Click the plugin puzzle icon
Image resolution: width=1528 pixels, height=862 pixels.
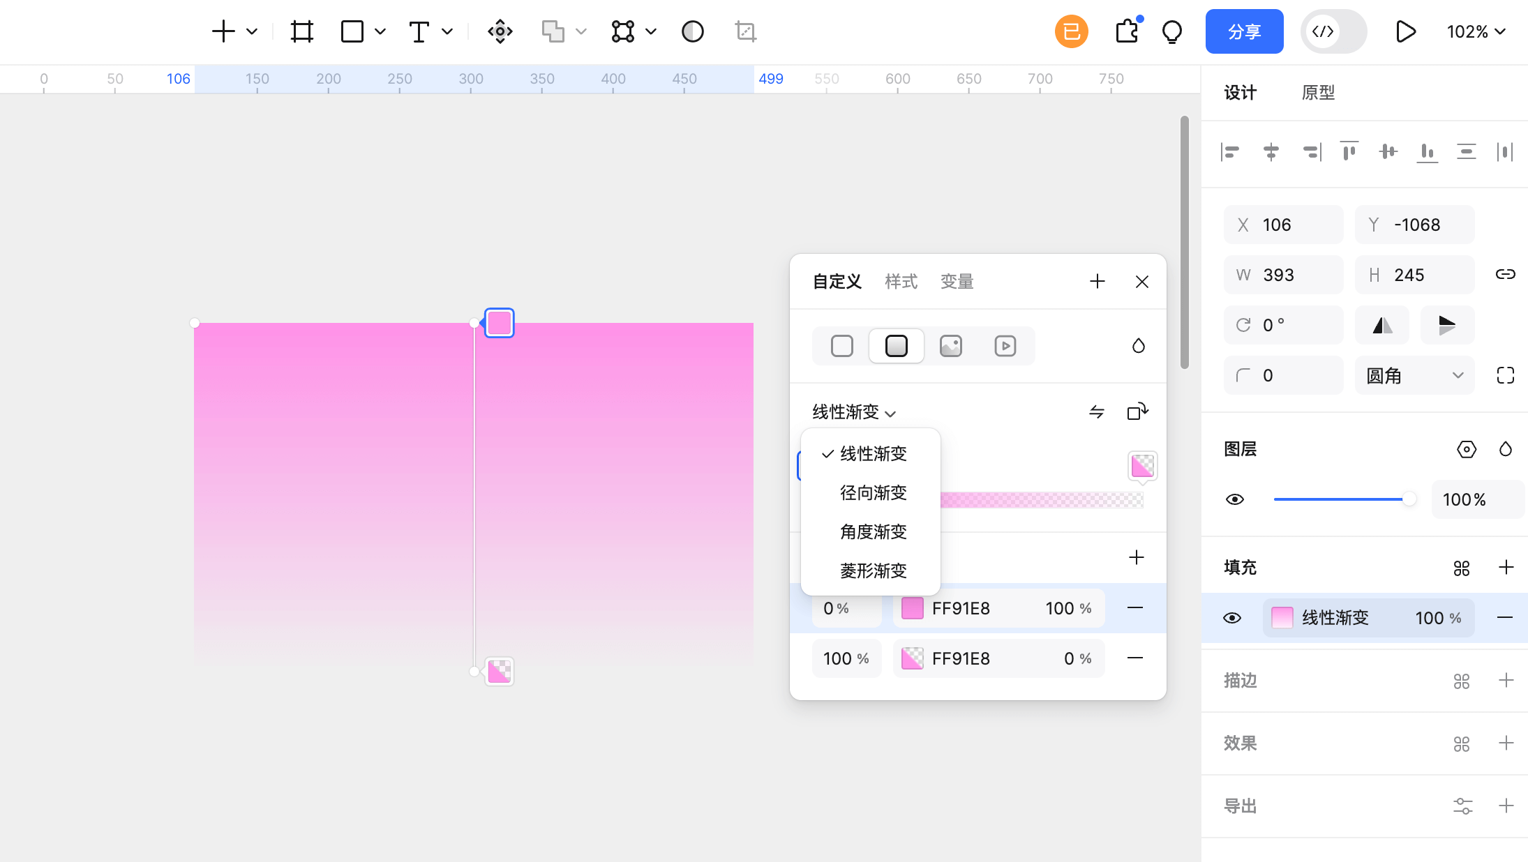click(x=1127, y=31)
